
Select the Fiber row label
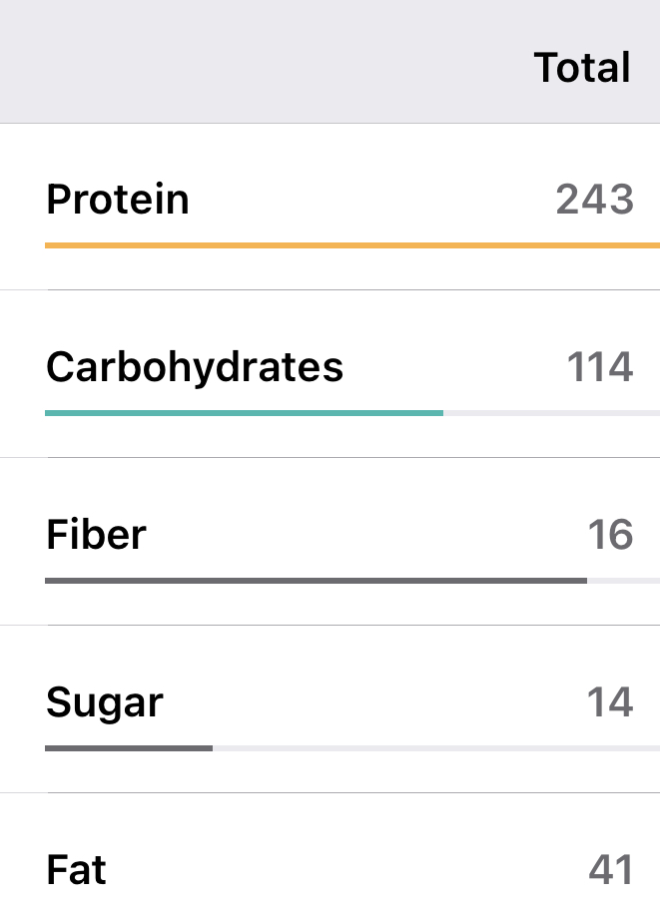pos(96,535)
